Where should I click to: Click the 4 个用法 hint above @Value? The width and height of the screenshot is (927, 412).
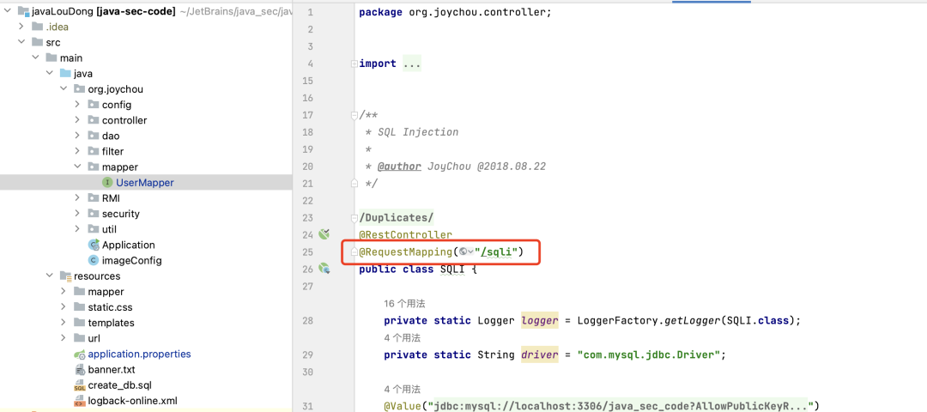(x=402, y=390)
